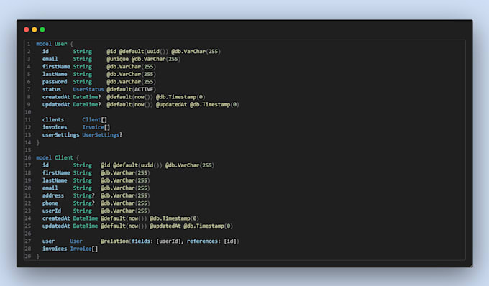Click 'Invoice[]' type on line 12

pyautogui.click(x=96, y=127)
